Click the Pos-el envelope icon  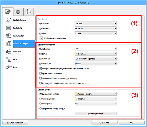tap(8, 67)
